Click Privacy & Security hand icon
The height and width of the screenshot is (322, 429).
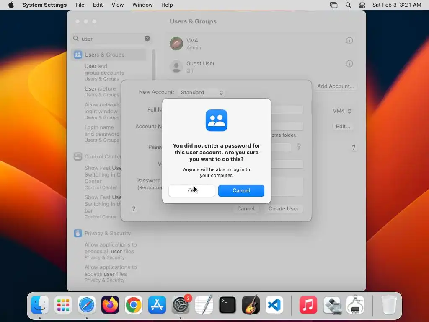[78, 233]
